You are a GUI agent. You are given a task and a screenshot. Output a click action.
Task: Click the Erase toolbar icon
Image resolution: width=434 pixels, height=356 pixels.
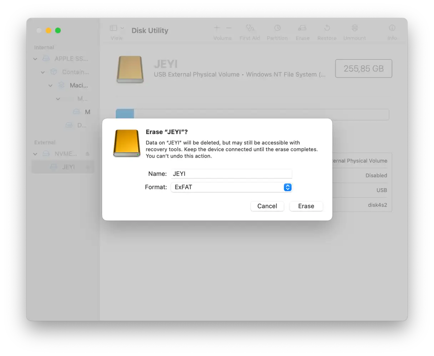[x=302, y=28]
